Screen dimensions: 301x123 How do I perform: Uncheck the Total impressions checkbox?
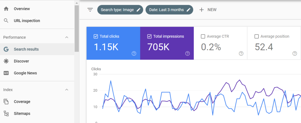pos(149,36)
